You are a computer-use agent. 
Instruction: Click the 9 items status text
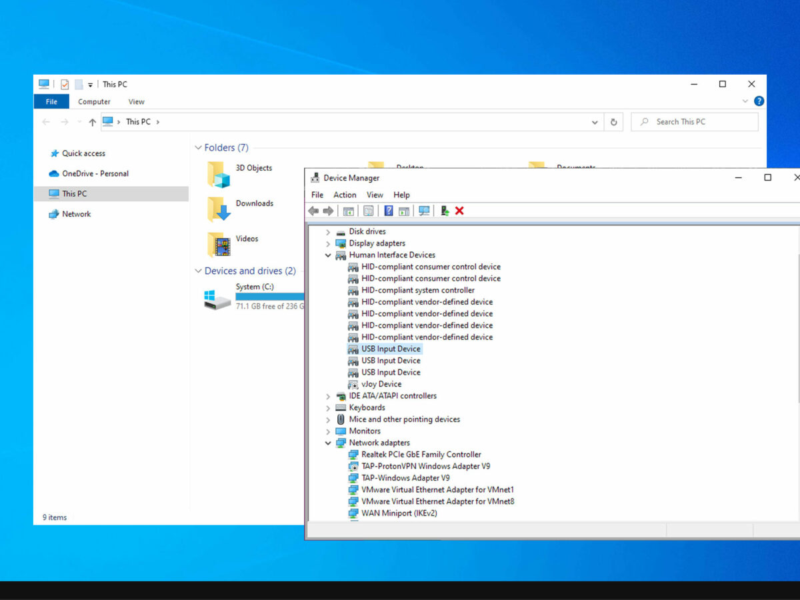tap(55, 517)
